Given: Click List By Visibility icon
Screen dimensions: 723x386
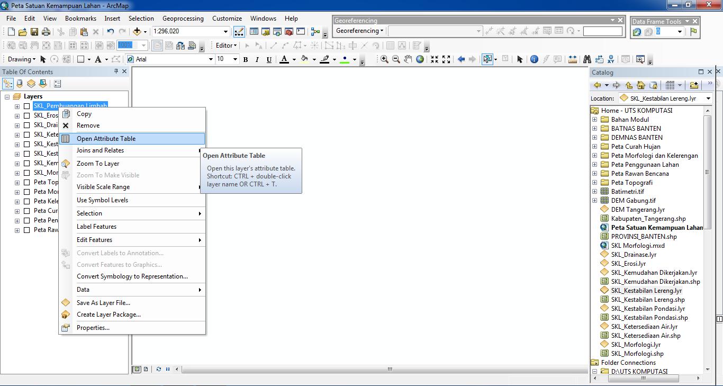Looking at the screenshot, I should [31, 84].
